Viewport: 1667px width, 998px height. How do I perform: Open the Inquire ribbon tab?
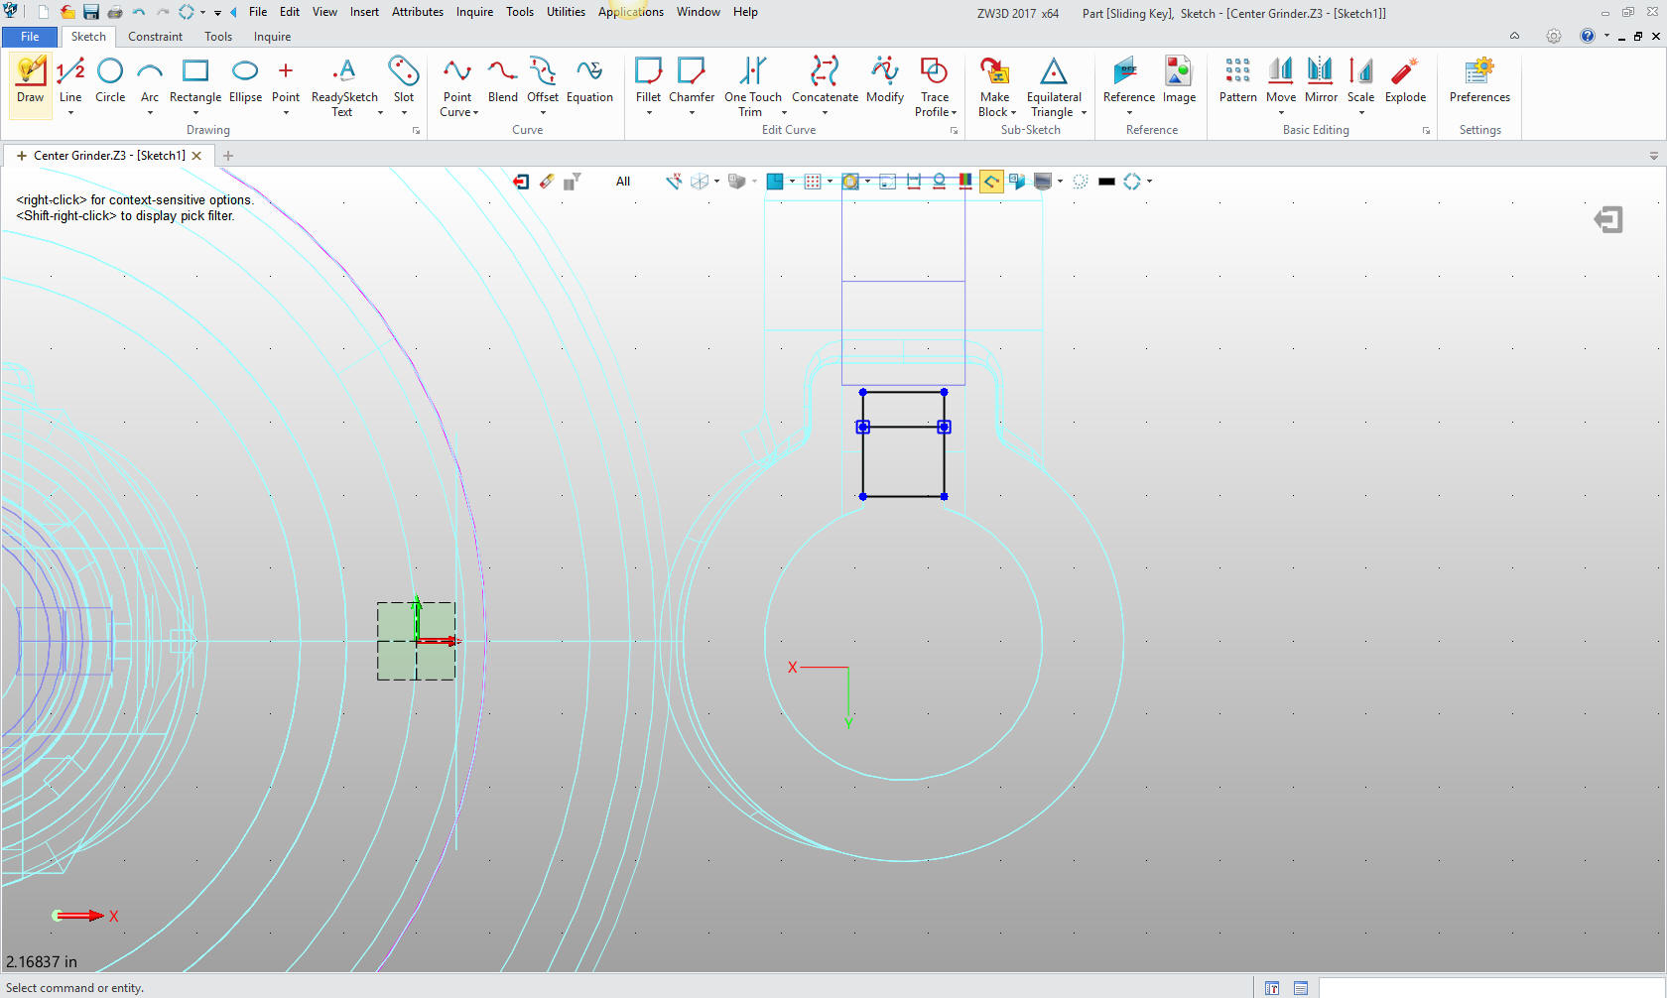pos(272,37)
